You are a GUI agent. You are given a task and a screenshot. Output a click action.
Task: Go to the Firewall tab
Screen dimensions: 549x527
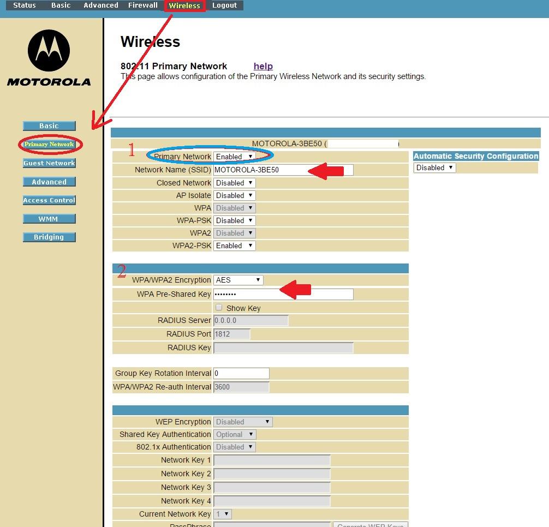pos(143,5)
